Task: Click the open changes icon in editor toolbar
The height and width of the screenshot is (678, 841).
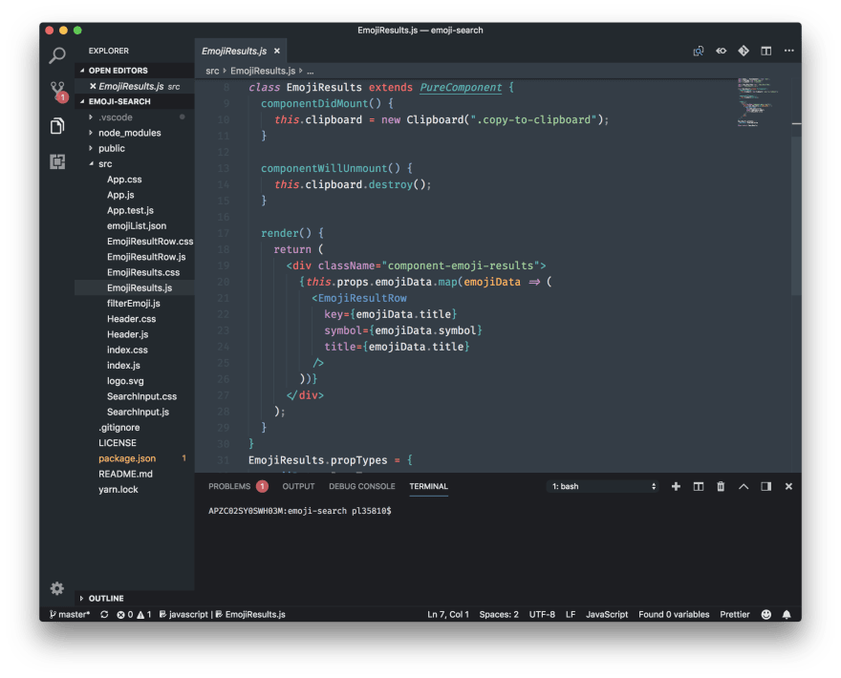Action: click(699, 51)
